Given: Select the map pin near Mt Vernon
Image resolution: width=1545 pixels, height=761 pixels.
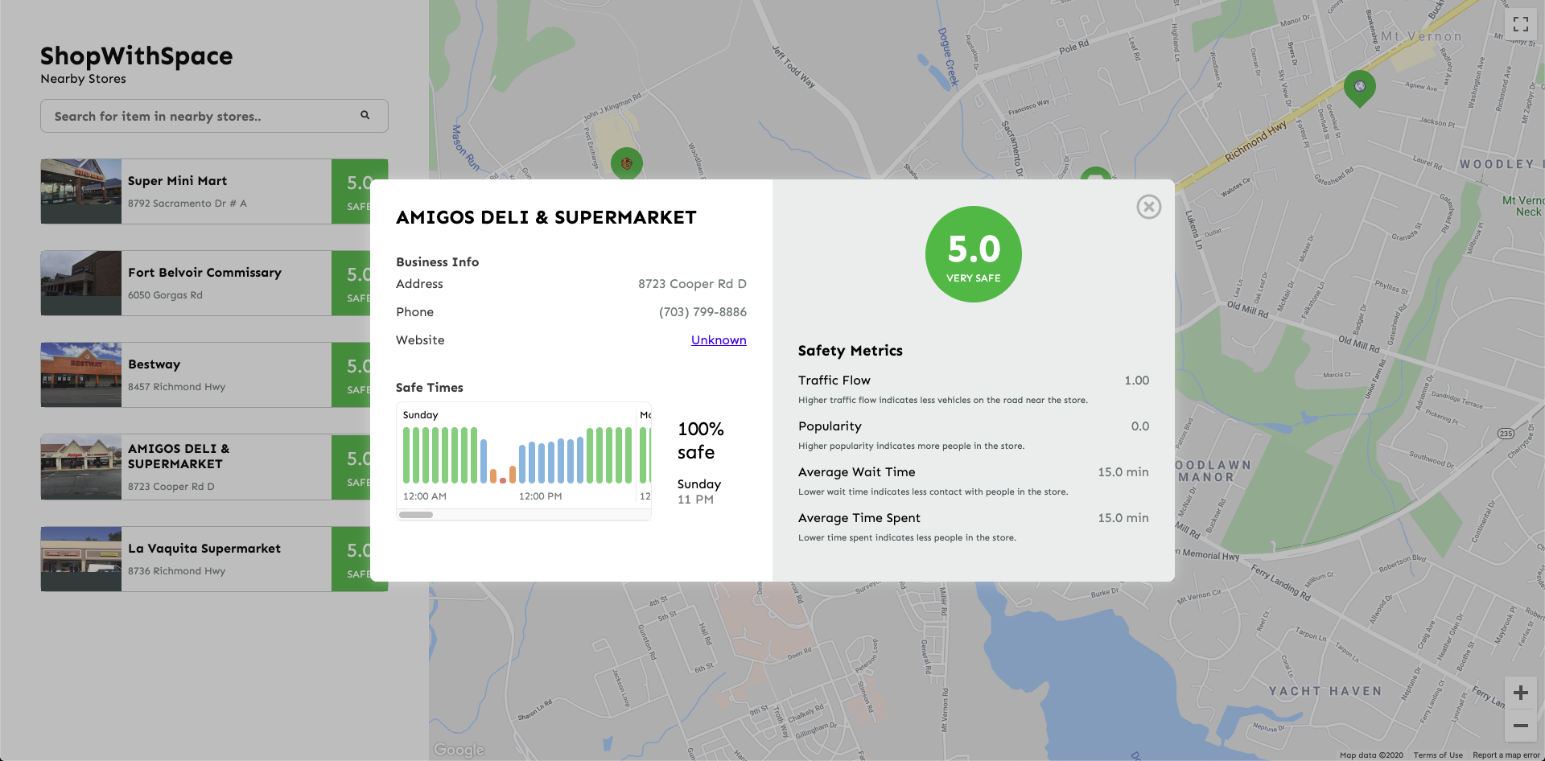Looking at the screenshot, I should point(1359,88).
